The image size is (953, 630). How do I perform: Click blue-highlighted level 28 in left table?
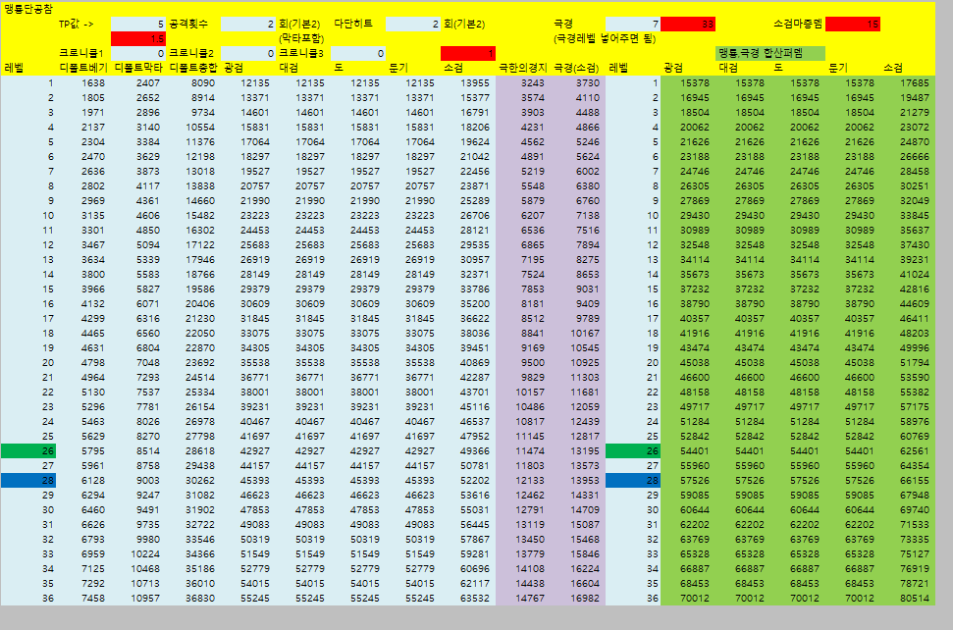click(x=28, y=480)
